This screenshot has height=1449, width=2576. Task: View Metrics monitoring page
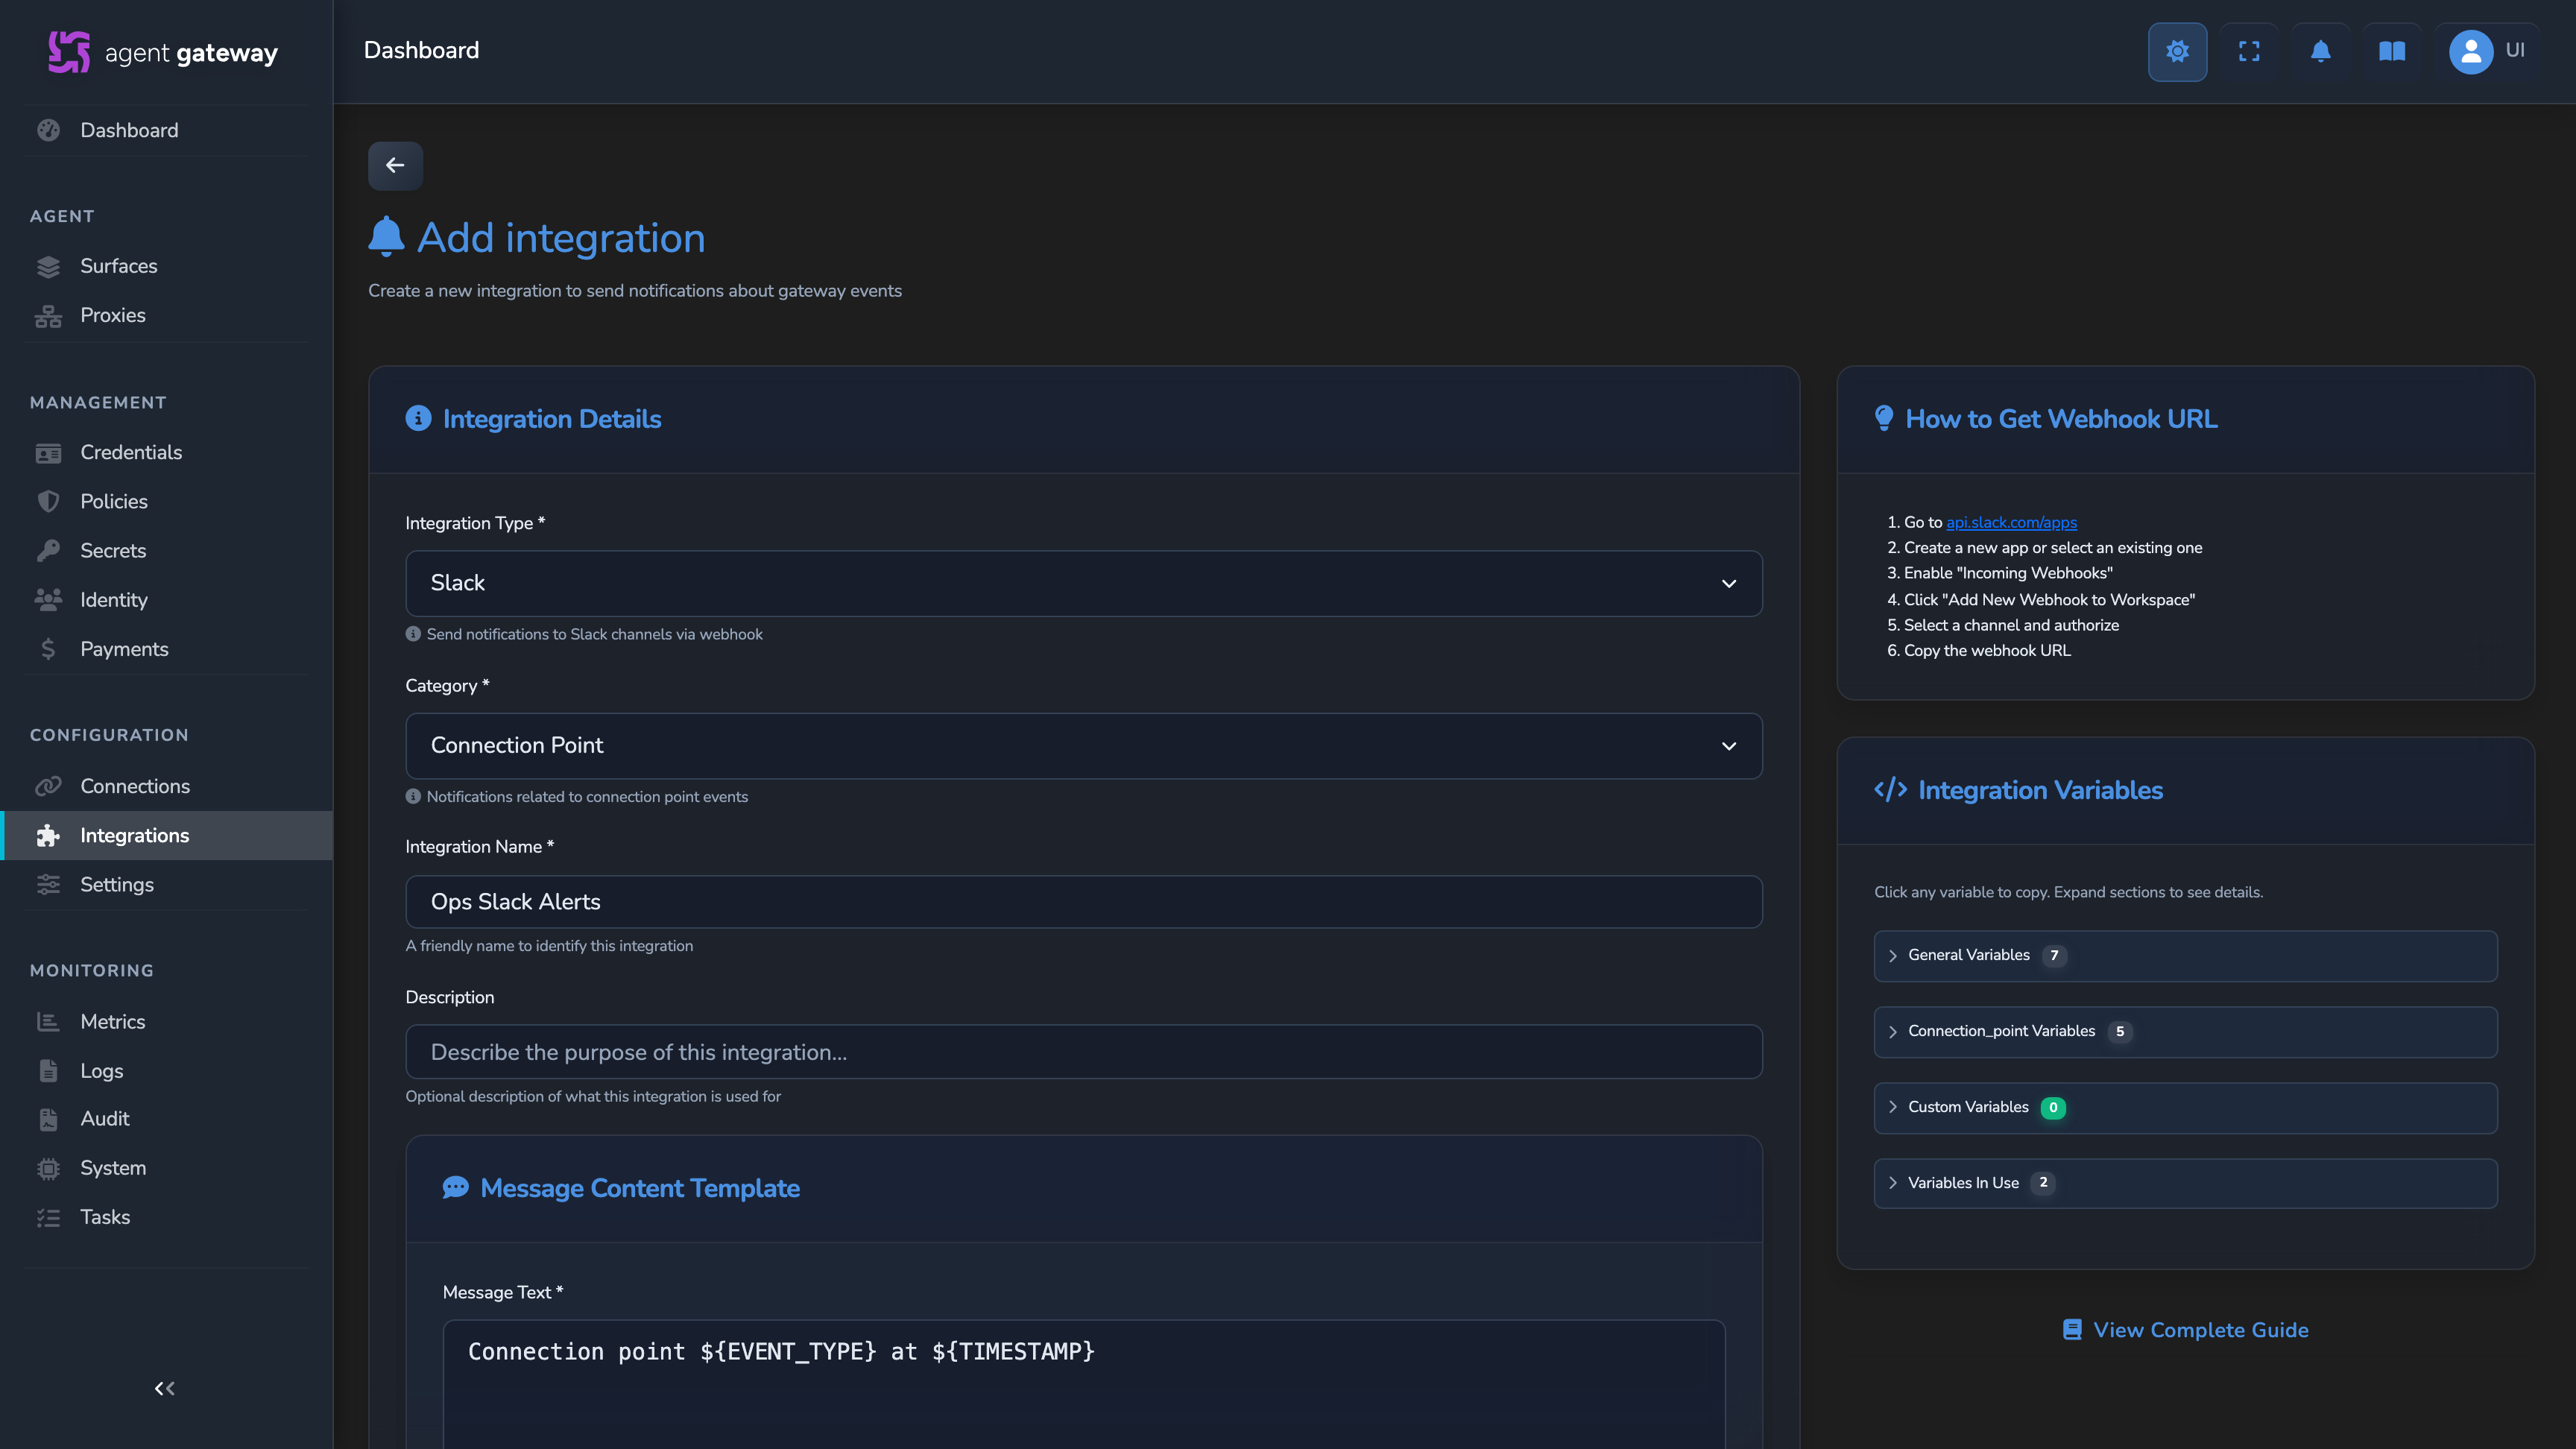pos(166,1021)
